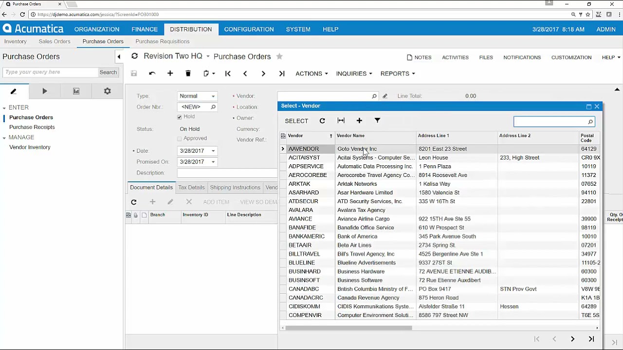
Task: Delete the current order using trash icon
Action: (x=188, y=73)
